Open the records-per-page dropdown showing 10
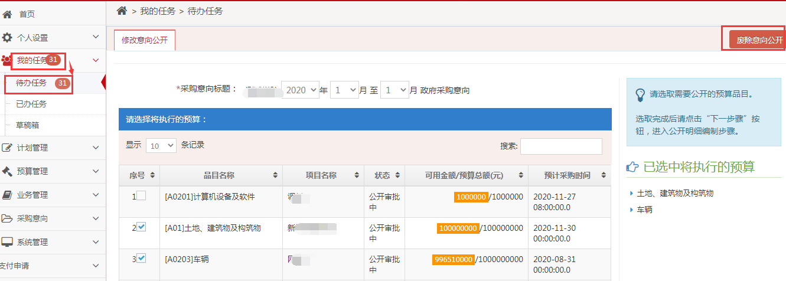 pos(161,146)
